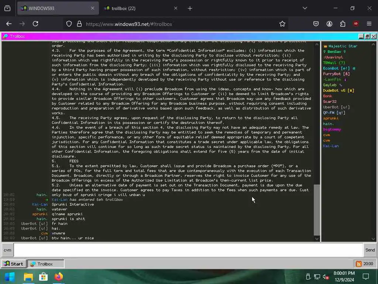Click the chat message input field
Image resolution: width=378 pixels, height=284 pixels.
coord(188,250)
